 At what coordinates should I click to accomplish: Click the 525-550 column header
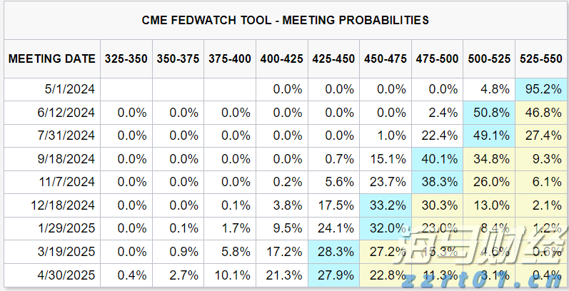tap(540, 58)
